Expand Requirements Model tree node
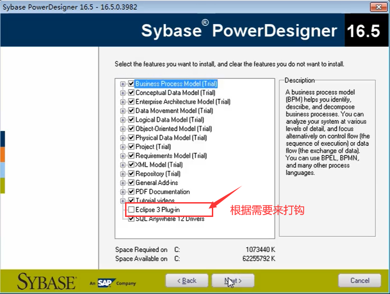The image size is (390, 294). (x=123, y=156)
